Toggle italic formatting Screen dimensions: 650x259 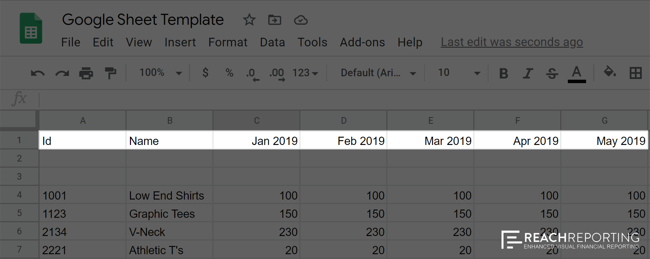[528, 73]
